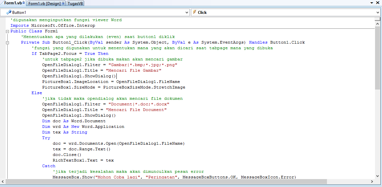
Task: Open the active files dropdown arrow
Action: coord(372,3)
